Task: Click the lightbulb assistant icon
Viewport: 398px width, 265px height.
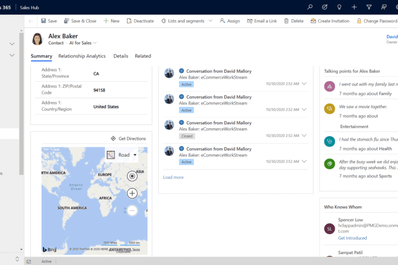Action: pos(339,7)
